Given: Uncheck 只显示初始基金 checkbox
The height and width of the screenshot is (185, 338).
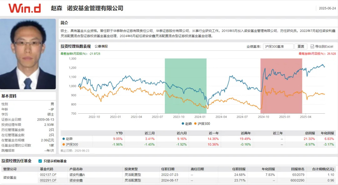Looking at the screenshot, I should click(x=40, y=161).
